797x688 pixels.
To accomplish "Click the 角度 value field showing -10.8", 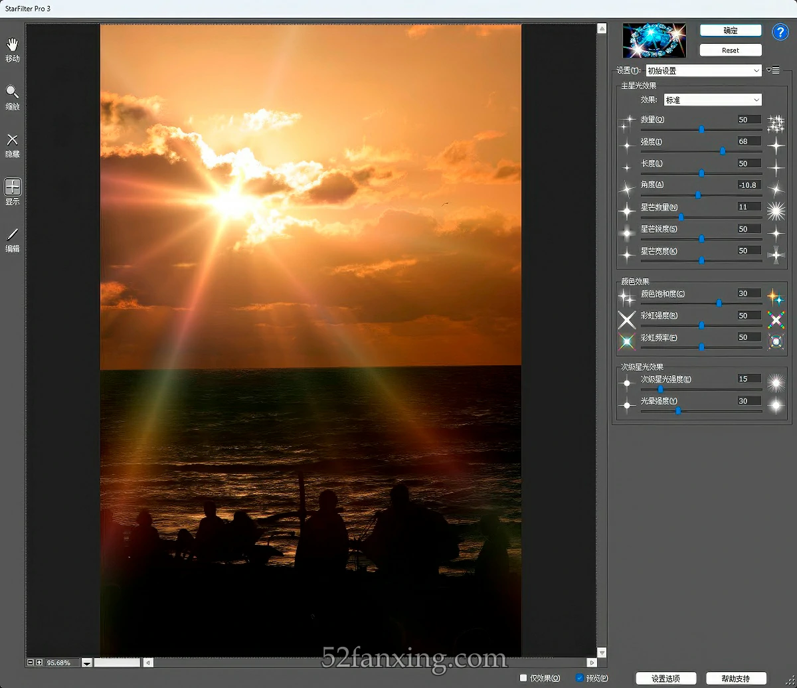I will click(749, 185).
